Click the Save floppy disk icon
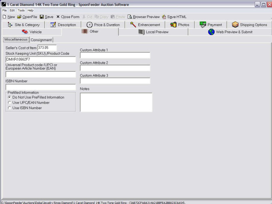This screenshot has width=272, height=204. tap(41, 17)
